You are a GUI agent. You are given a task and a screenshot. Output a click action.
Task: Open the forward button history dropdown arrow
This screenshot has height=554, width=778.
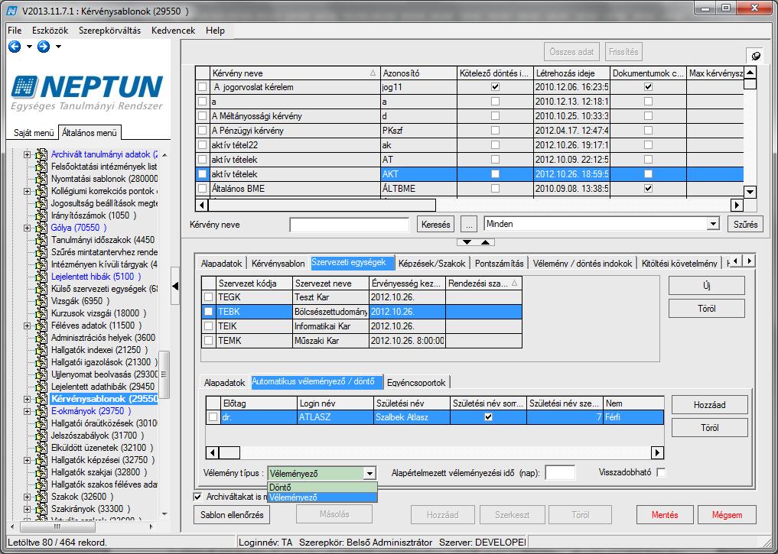tap(59, 47)
